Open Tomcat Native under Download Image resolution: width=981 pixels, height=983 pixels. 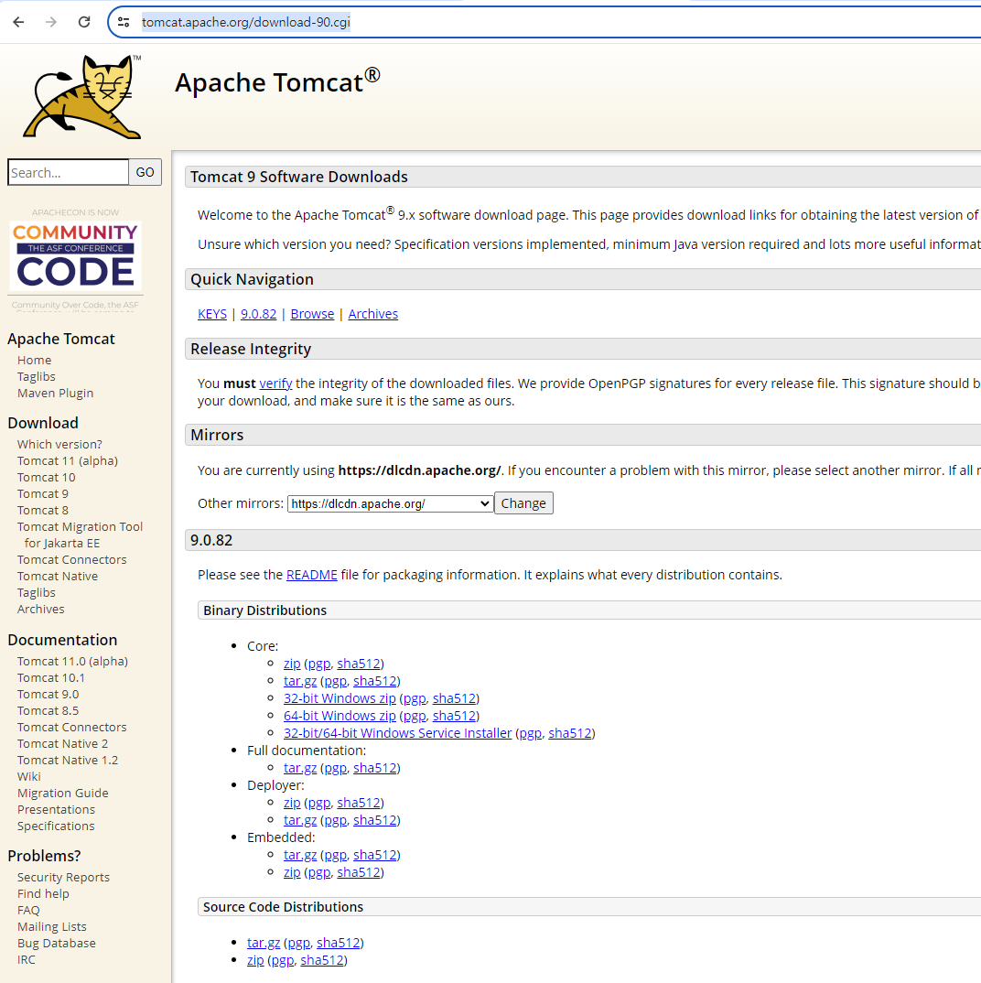(58, 576)
